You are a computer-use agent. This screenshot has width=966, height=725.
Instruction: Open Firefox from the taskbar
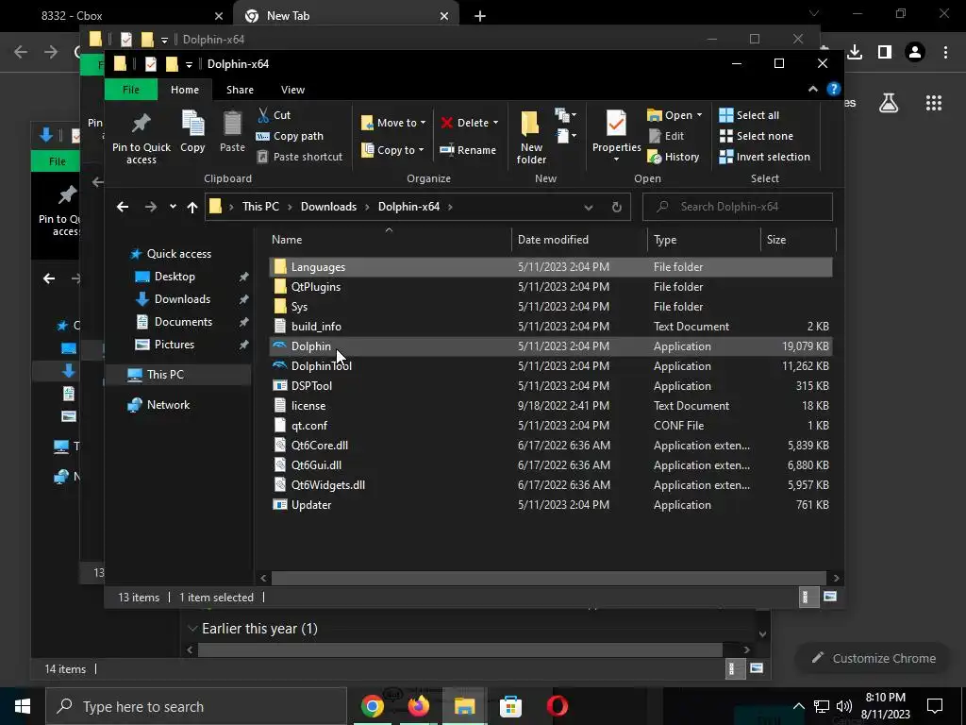click(418, 706)
